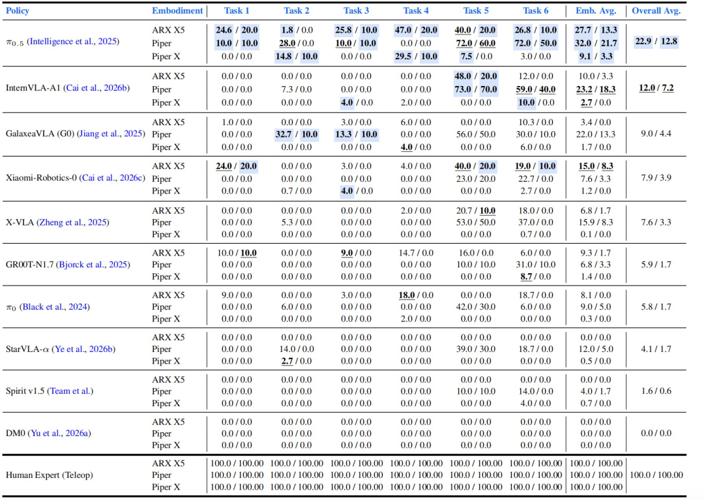Click the Human Expert (Teleop) row label
Viewport: 704px width, 500px height.
click(50, 475)
